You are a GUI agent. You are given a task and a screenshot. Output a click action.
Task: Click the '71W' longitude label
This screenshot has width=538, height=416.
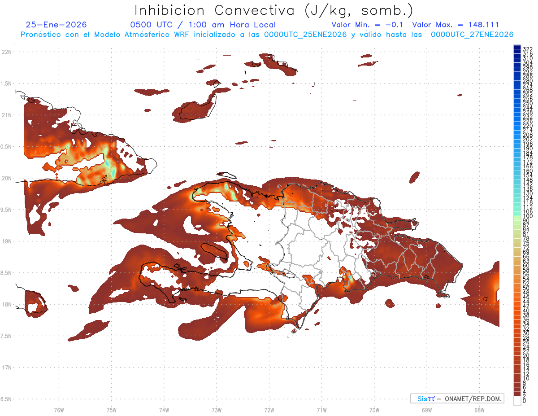coord(321,409)
